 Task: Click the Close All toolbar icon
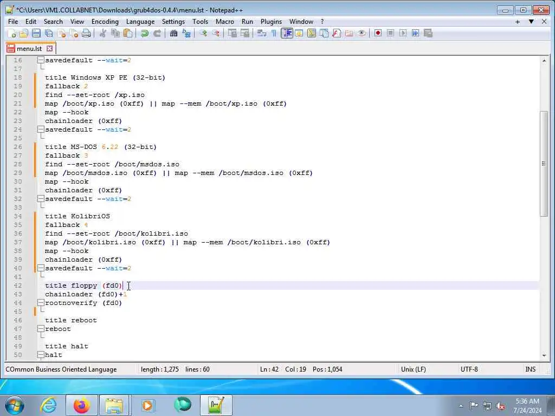coord(74,33)
